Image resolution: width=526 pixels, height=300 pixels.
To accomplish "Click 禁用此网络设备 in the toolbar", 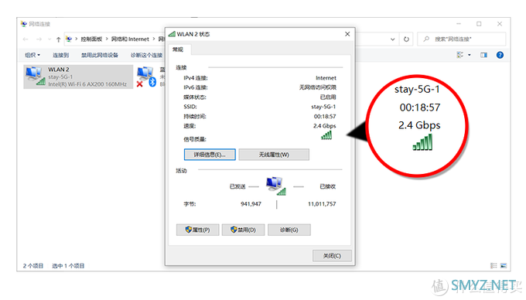I will 100,55.
